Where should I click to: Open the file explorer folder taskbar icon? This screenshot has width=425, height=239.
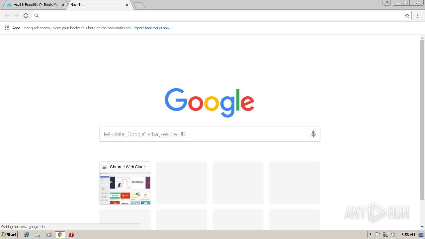coord(38,235)
